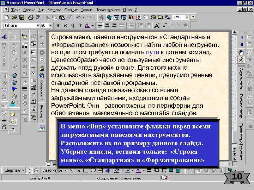
Task: Click the Command Button control icon
Action: pos(33,66)
